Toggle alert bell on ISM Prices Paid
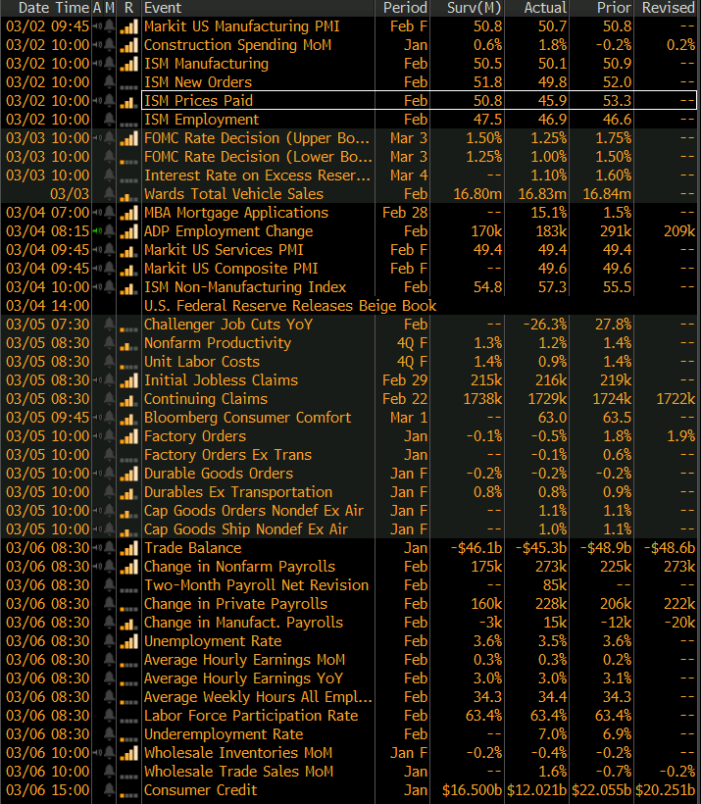Viewport: 701px width, 804px height. (x=110, y=101)
